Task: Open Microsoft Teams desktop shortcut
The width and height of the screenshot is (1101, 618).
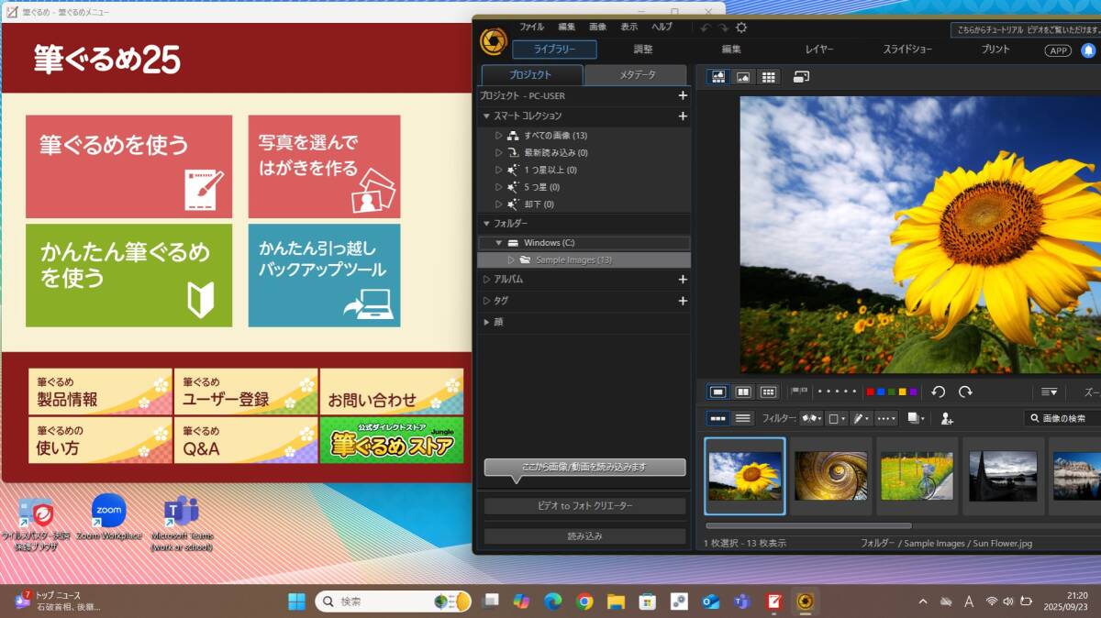Action: (182, 524)
